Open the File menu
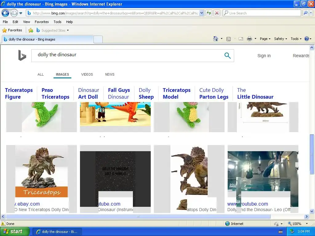The width and height of the screenshot is (315, 236). point(6,22)
